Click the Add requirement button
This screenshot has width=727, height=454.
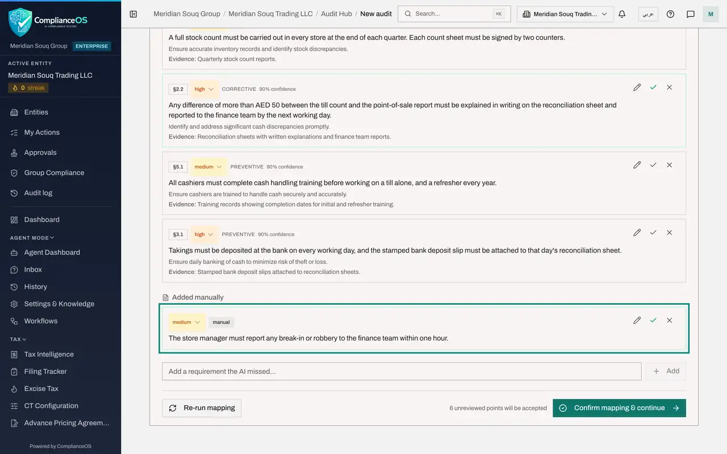pos(666,371)
